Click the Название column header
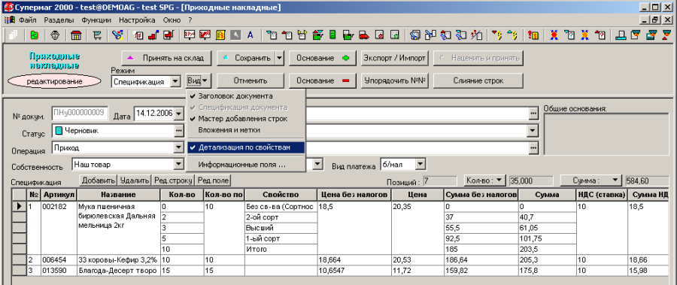677x285 pixels. tap(118, 195)
